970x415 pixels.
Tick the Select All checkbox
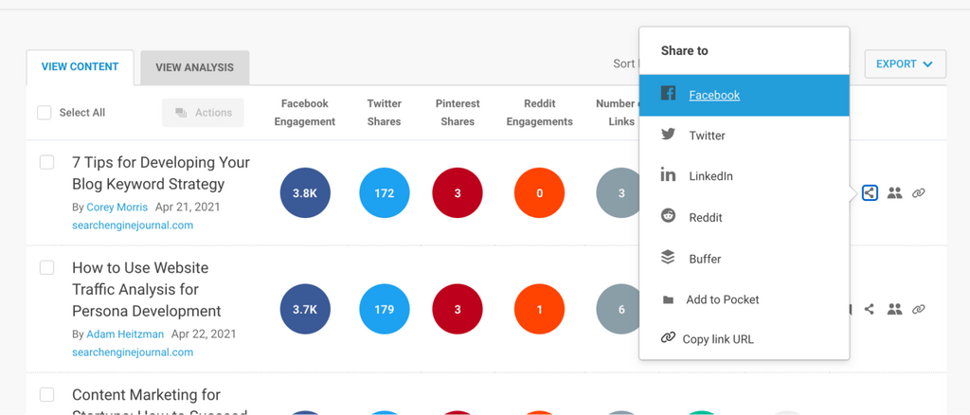(x=45, y=113)
